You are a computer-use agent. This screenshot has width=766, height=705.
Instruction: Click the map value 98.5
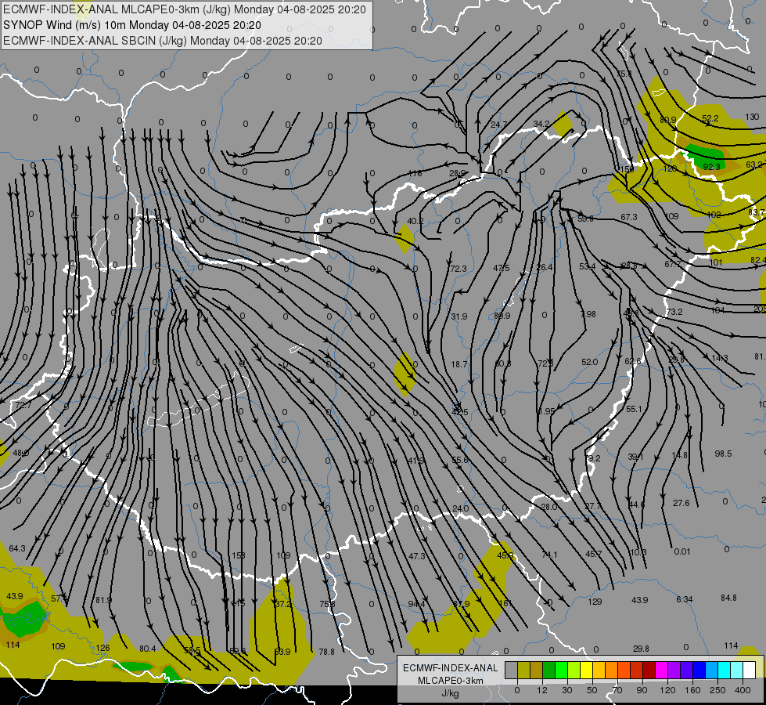[723, 454]
